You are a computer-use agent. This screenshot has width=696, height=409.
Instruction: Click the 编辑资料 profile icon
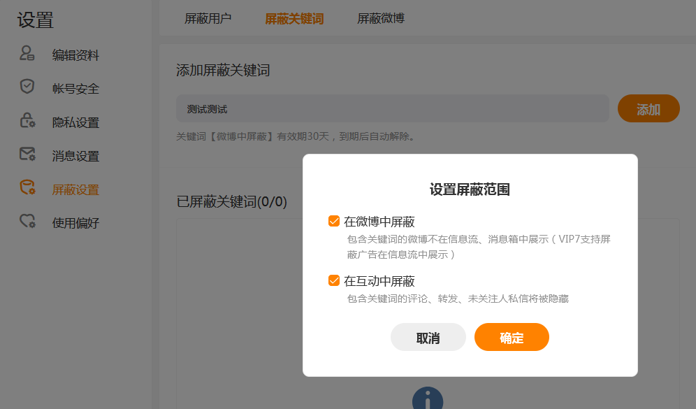pos(27,53)
